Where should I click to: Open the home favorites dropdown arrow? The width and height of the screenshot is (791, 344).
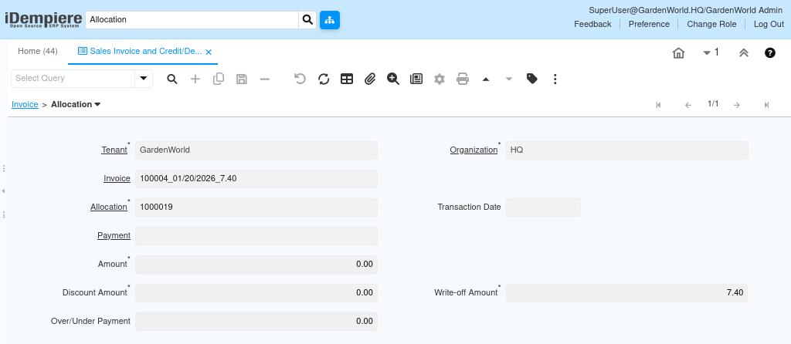707,53
